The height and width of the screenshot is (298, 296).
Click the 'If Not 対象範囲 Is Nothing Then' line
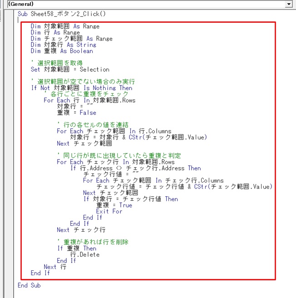pyautogui.click(x=82, y=88)
